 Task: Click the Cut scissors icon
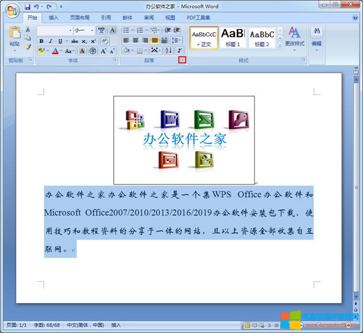point(28,29)
